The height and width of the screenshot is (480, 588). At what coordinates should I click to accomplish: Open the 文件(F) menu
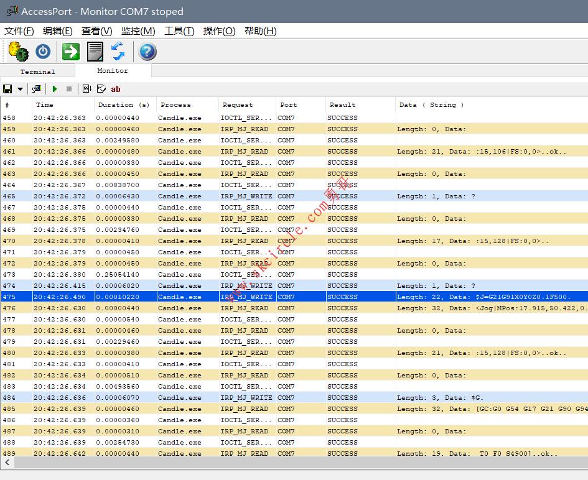tap(19, 31)
